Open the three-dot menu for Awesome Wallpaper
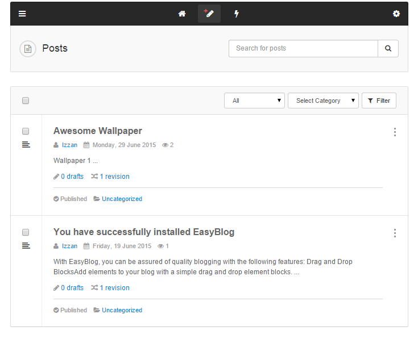This screenshot has width=418, height=339. 395,132
